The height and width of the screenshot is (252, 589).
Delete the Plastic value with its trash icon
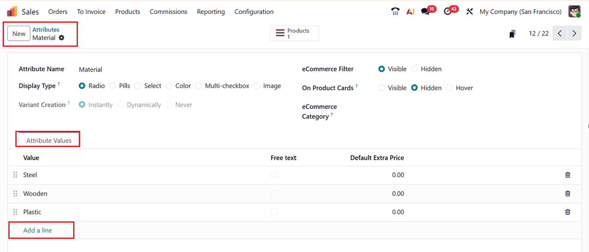(x=568, y=212)
